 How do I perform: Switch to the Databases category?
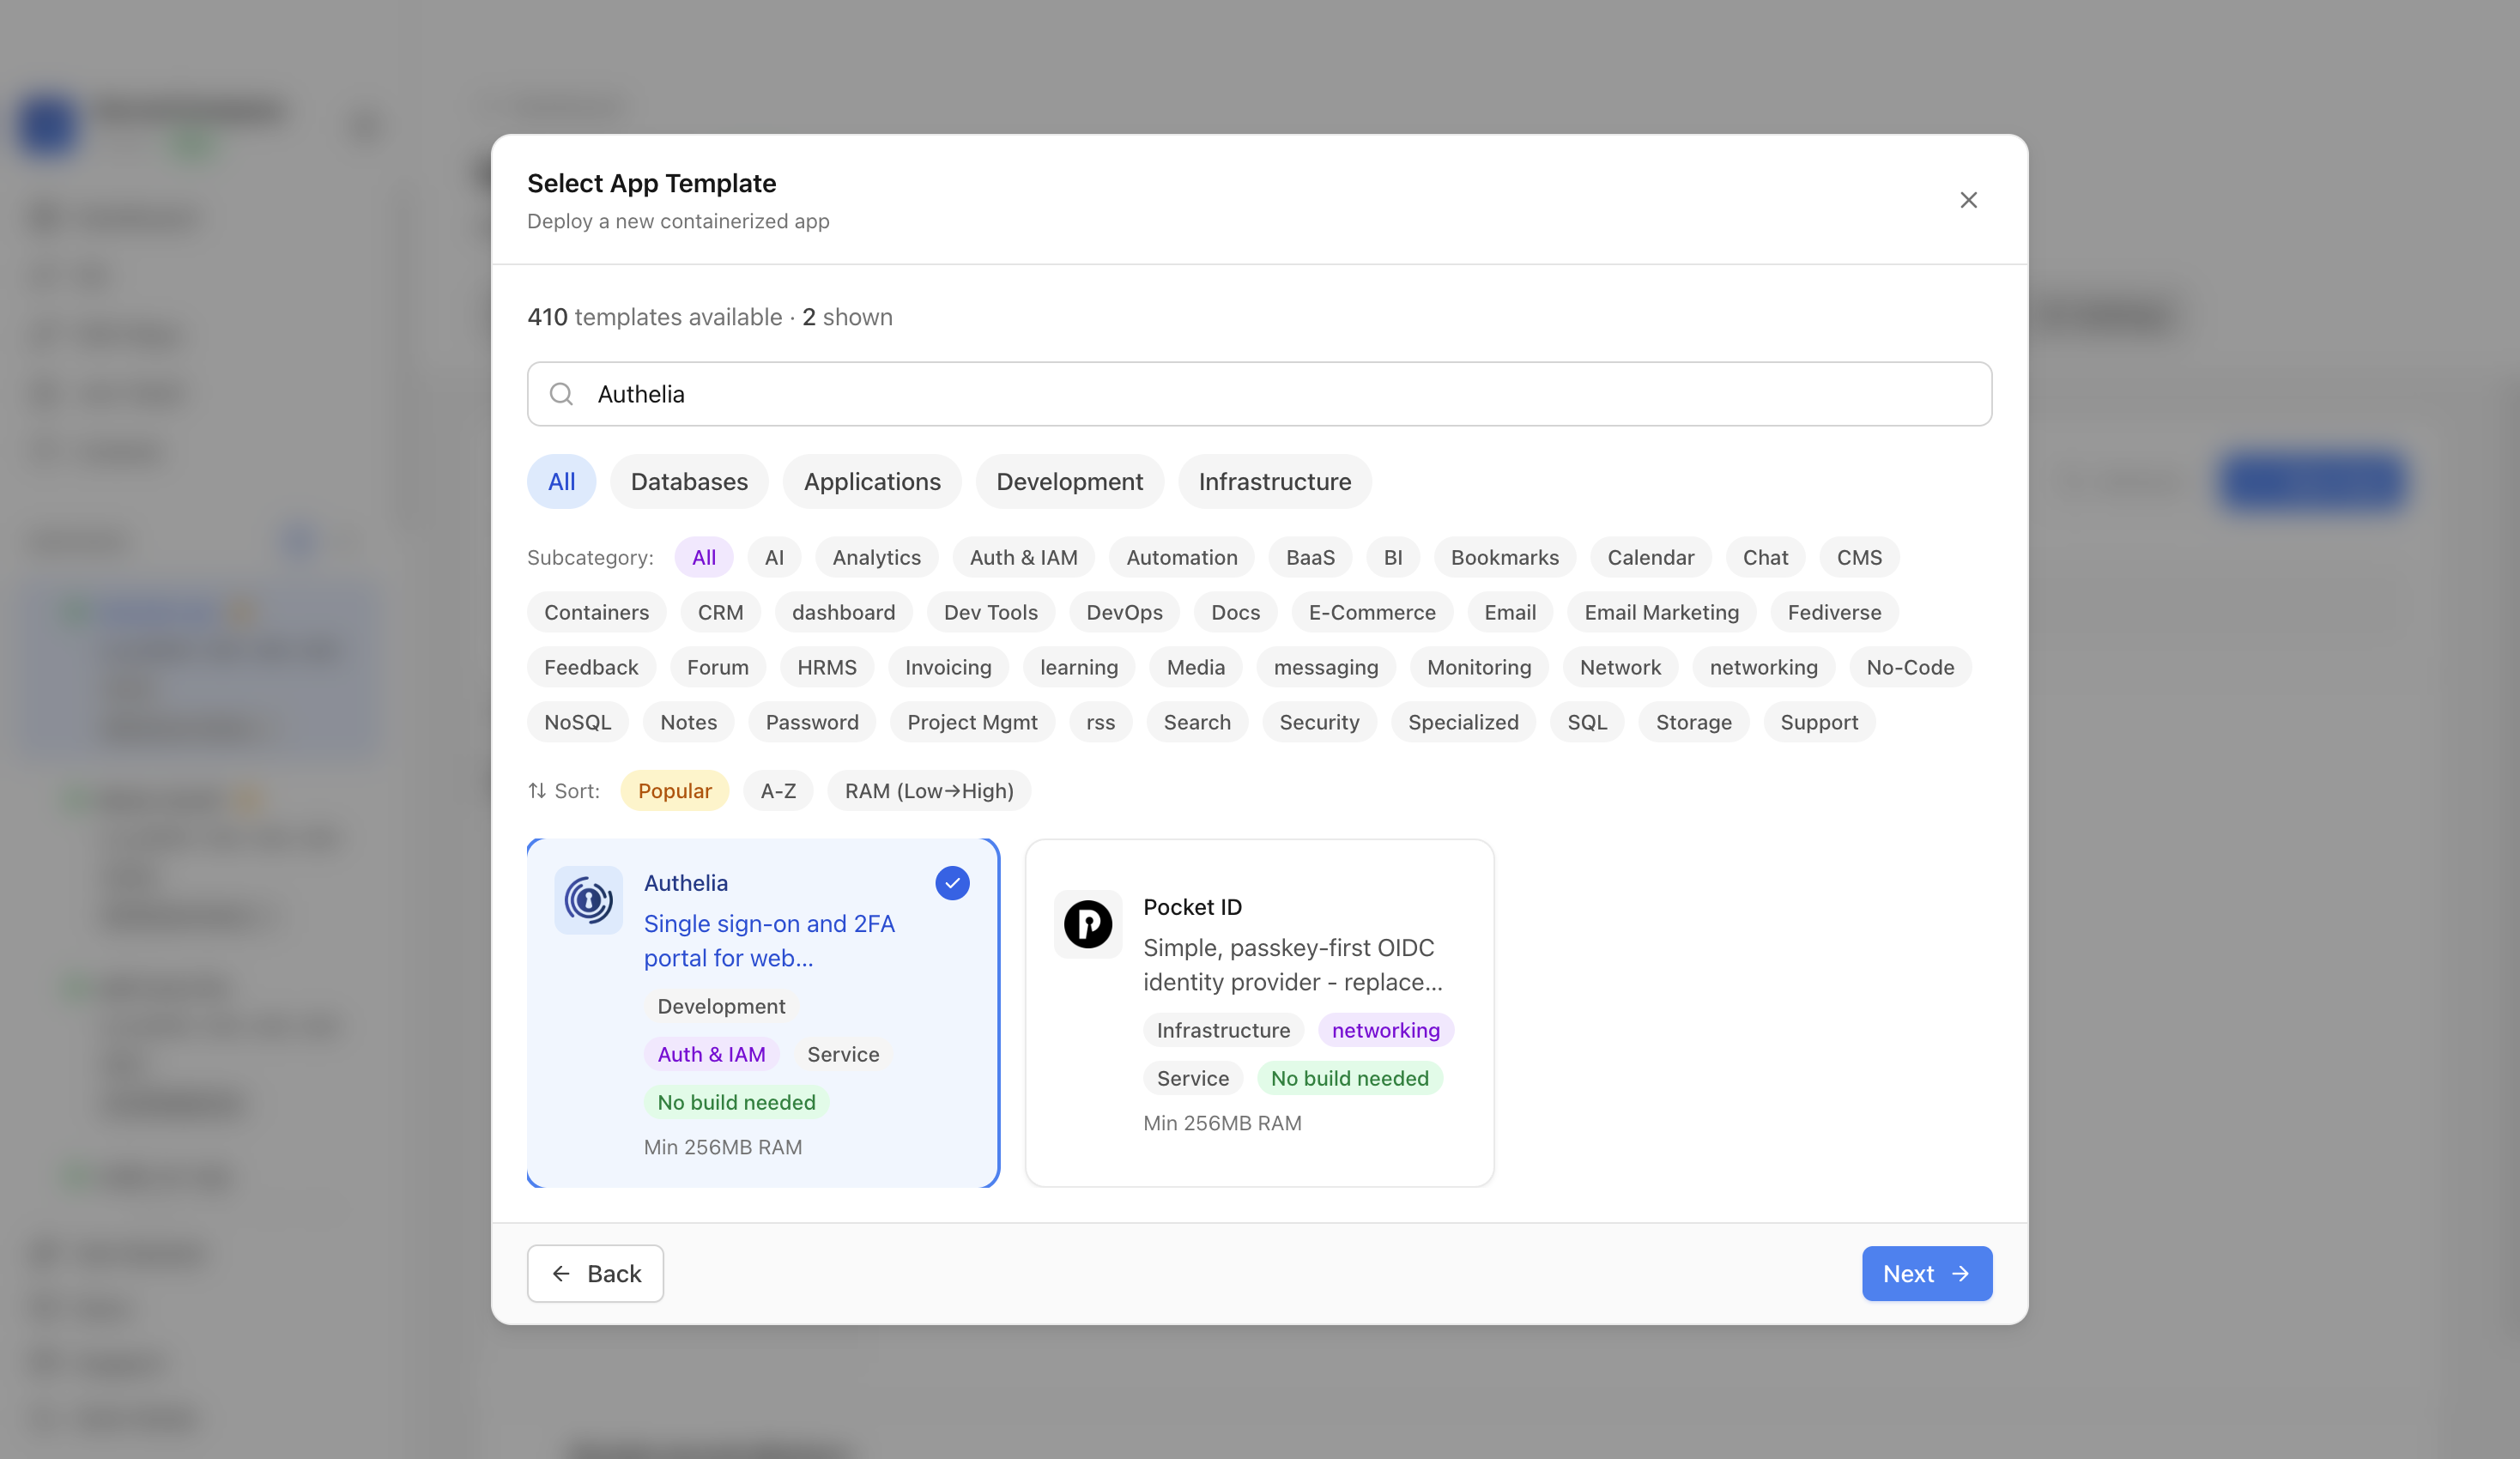(689, 482)
